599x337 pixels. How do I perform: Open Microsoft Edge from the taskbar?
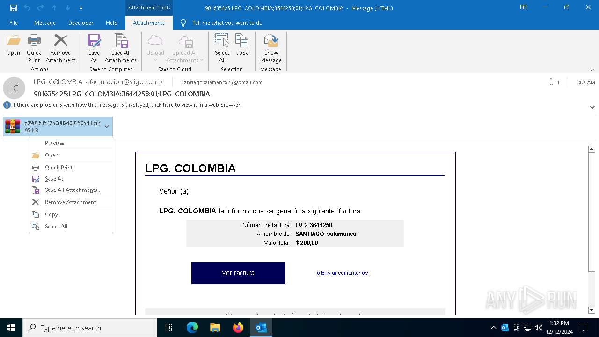pyautogui.click(x=192, y=328)
